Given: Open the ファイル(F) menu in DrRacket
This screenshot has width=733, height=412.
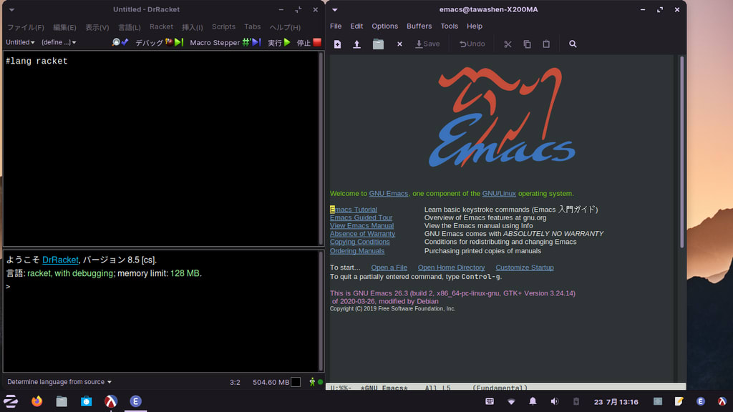Looking at the screenshot, I should (26, 27).
